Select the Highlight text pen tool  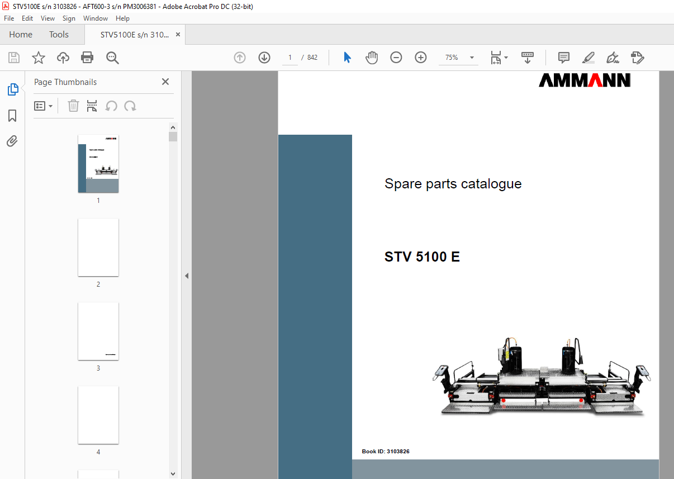click(588, 58)
